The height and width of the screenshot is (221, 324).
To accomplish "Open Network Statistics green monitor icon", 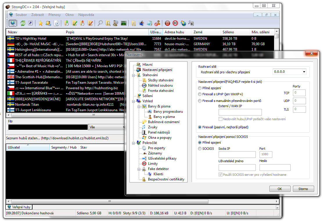I will [124, 23].
